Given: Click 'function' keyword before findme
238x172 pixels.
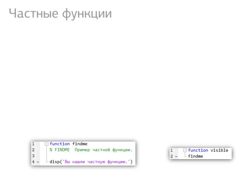Looking at the screenshot, I should coord(60,144).
